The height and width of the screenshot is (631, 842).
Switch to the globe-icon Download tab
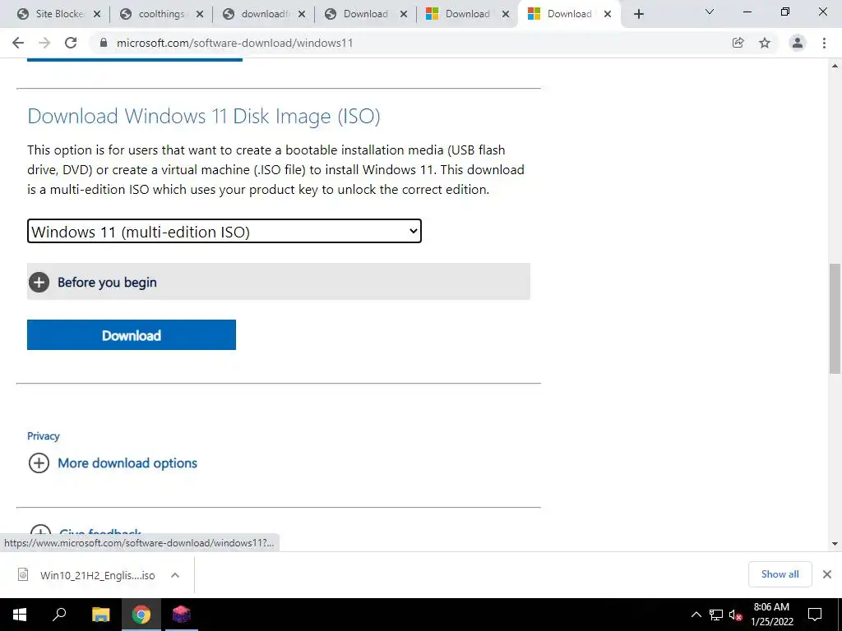[x=359, y=15]
